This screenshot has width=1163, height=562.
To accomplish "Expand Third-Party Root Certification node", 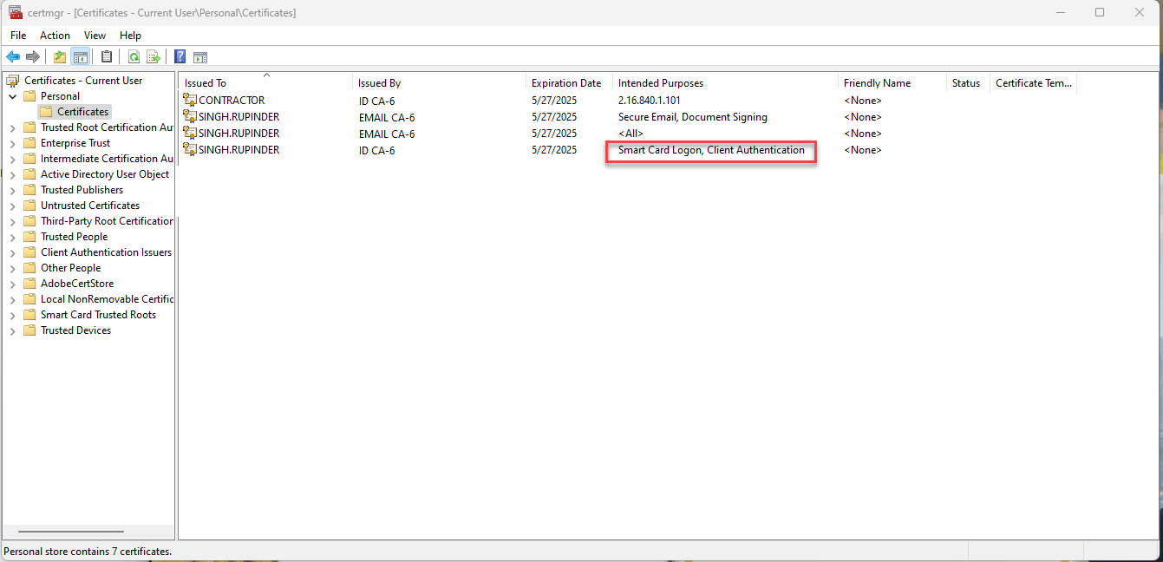I will (x=13, y=221).
